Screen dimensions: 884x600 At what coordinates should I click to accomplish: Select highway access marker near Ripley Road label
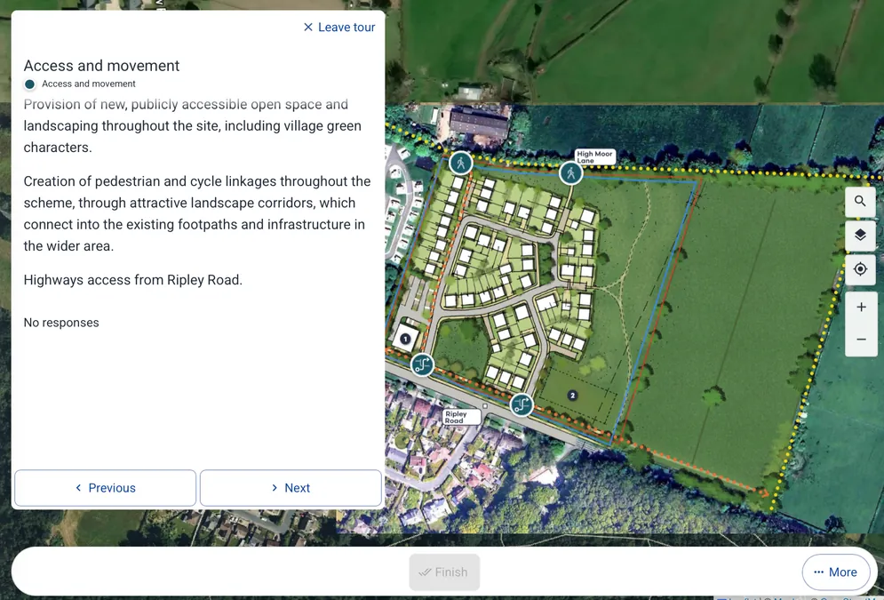[522, 404]
